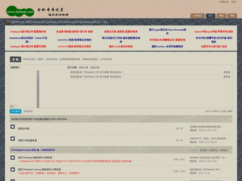This screenshot has width=242, height=181.
Task: Open Thinkpad 港行笔记本 配置行情表 link
Action: pyautogui.click(x=28, y=47)
